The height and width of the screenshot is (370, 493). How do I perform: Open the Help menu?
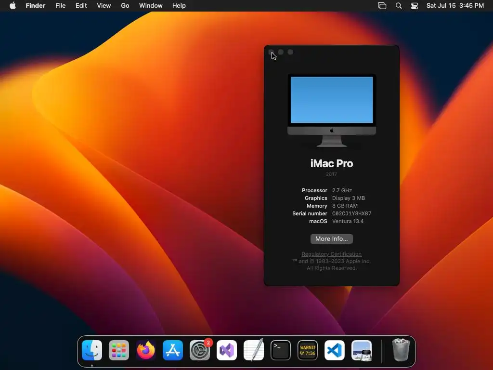pyautogui.click(x=179, y=6)
